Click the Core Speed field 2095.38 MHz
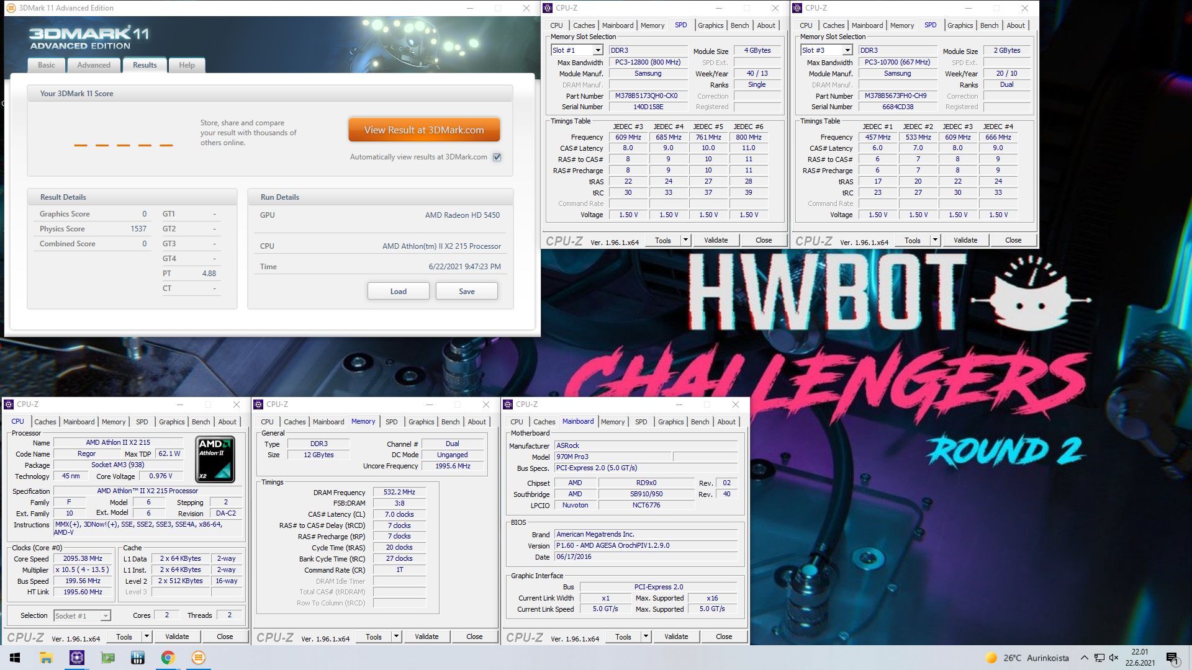 [x=83, y=559]
